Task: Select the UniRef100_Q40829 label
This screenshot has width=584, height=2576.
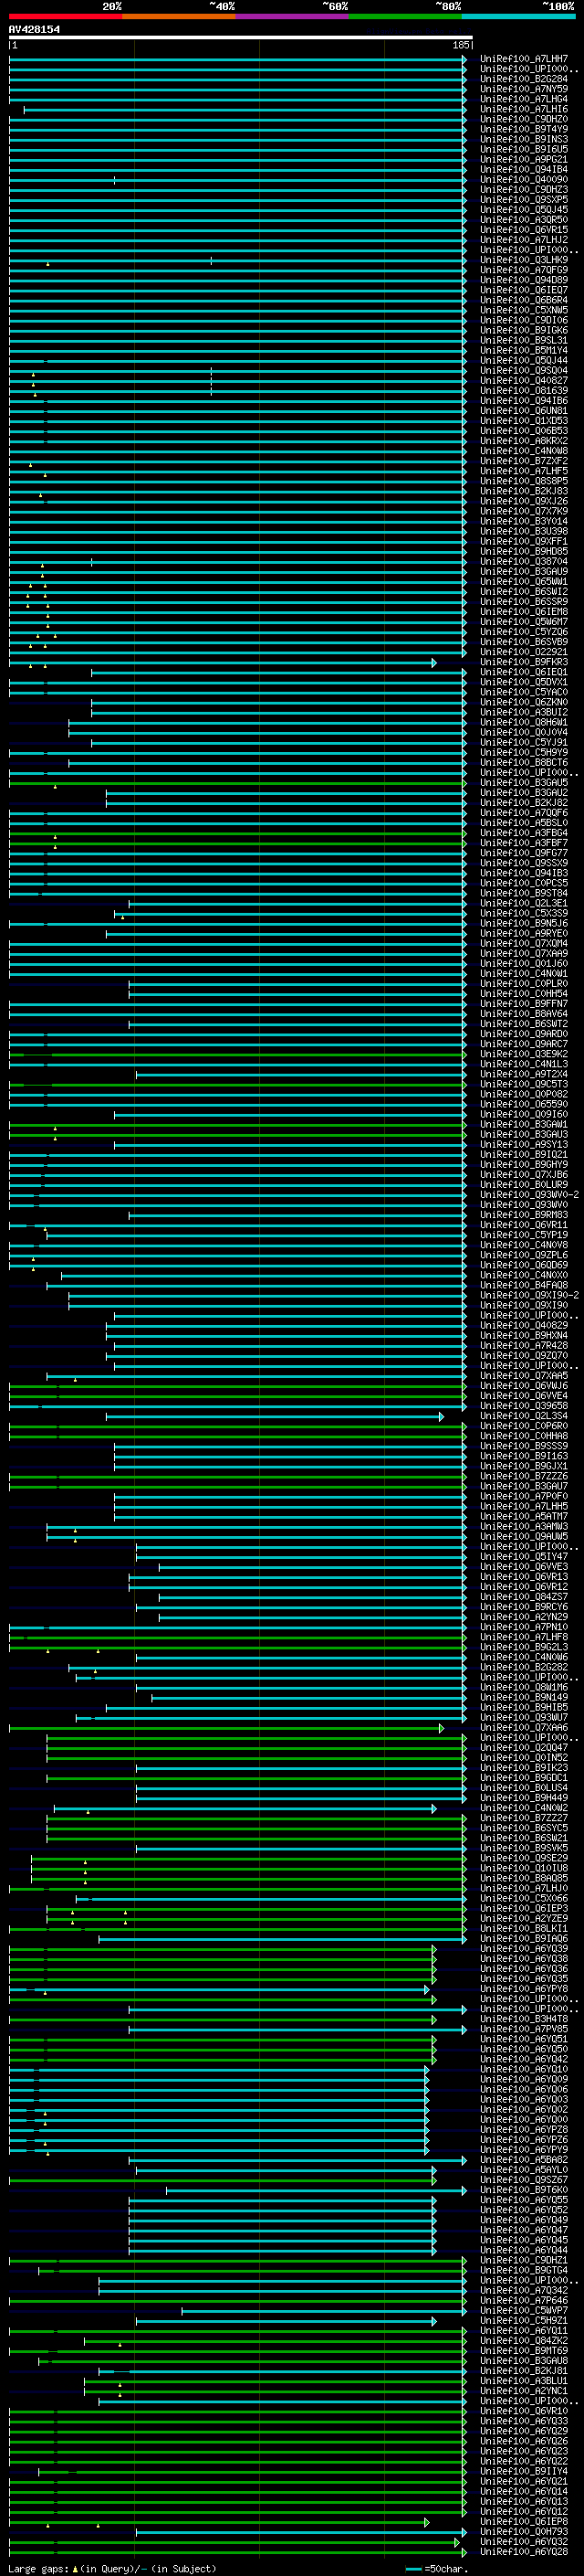Action: click(x=524, y=1326)
